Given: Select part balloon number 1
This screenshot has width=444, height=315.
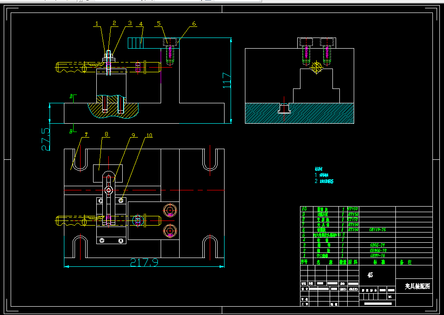Looking at the screenshot, I should click(x=97, y=24).
